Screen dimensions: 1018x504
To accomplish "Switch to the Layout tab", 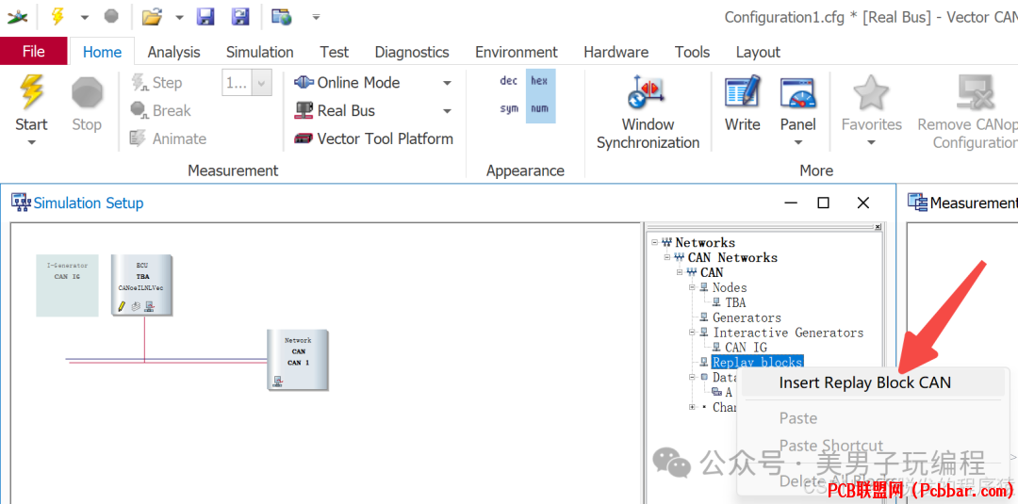I will pos(758,52).
